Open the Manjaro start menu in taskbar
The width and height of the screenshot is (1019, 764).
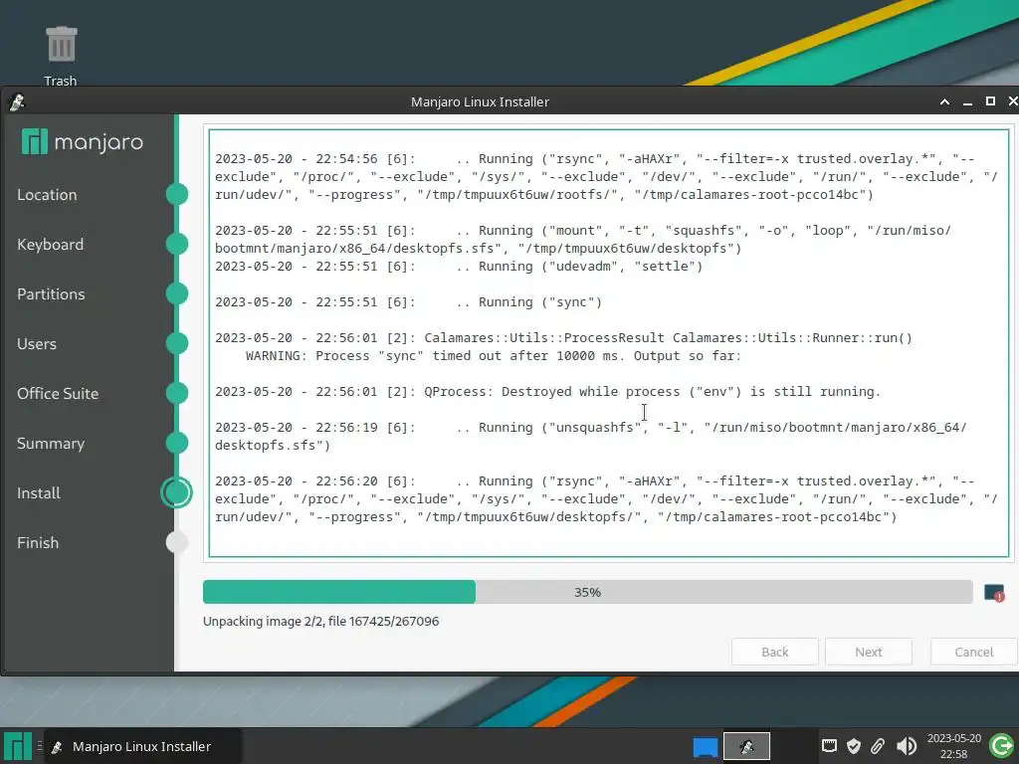click(18, 746)
